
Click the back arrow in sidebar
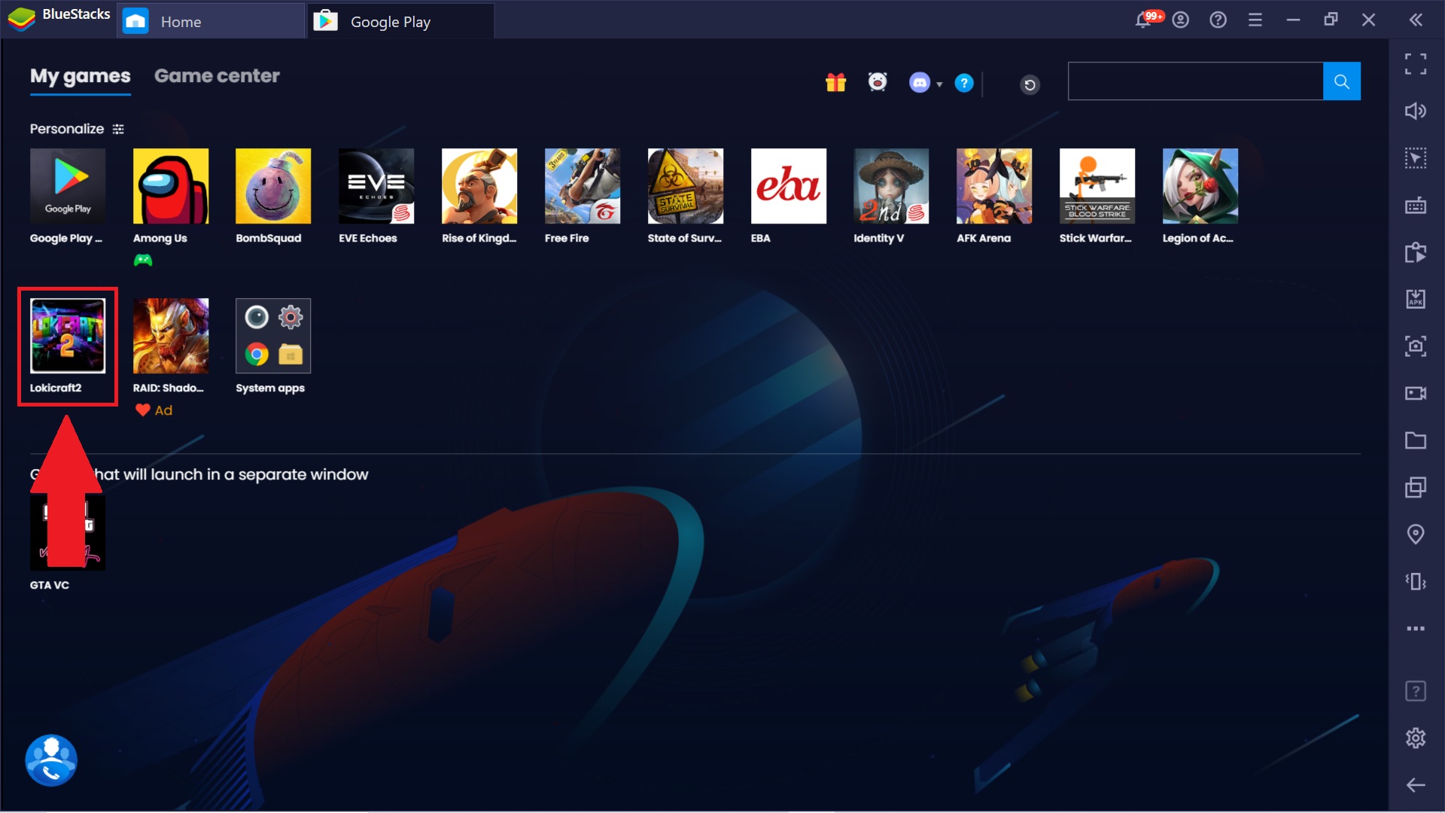point(1416,785)
